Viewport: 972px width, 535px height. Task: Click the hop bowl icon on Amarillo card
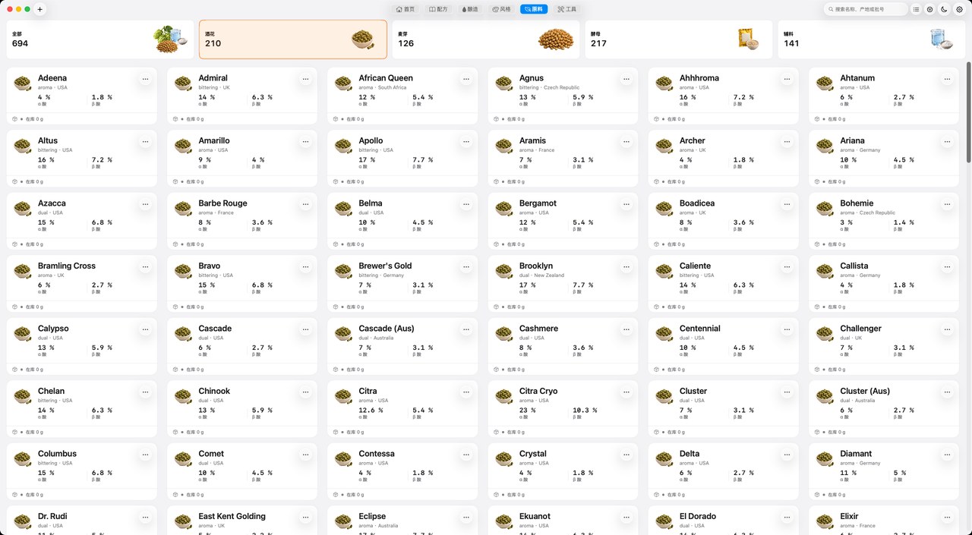(x=183, y=146)
